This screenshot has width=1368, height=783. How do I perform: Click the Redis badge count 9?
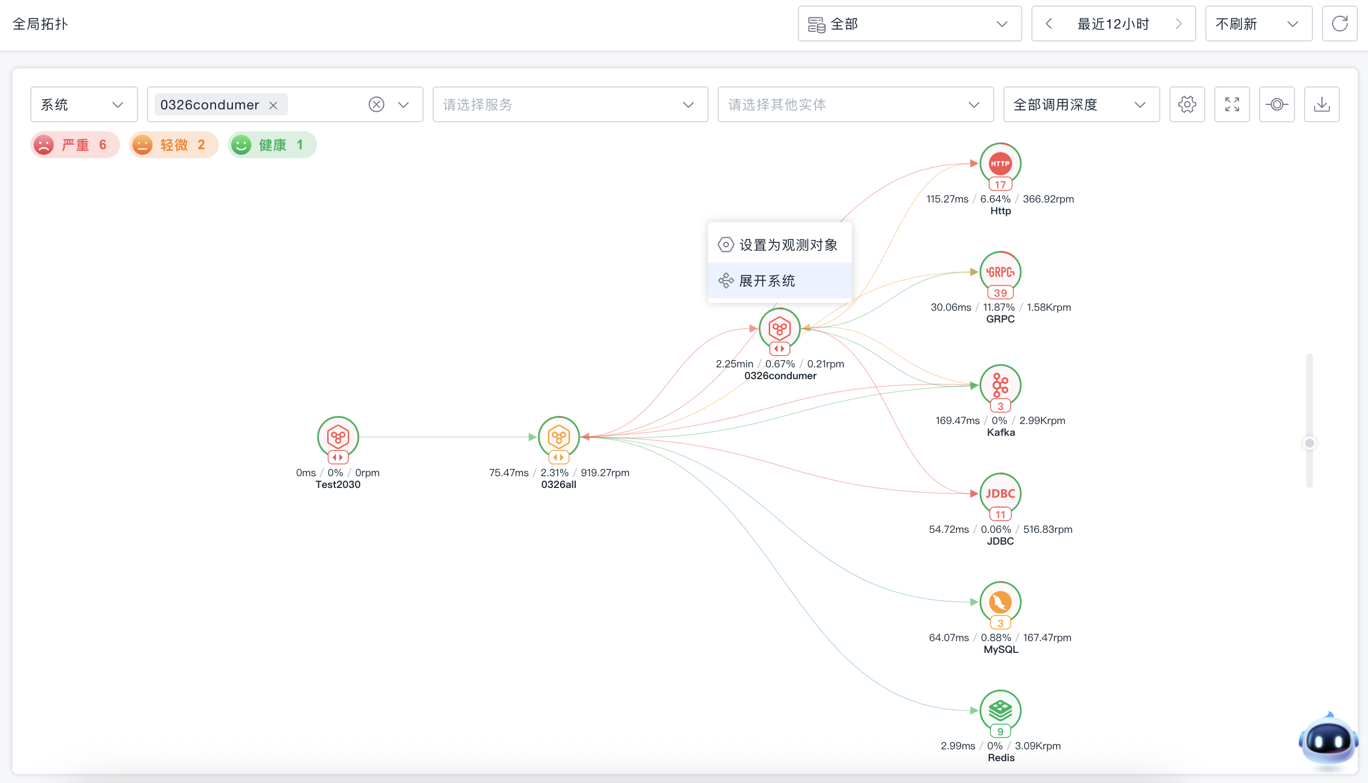[x=1000, y=731]
